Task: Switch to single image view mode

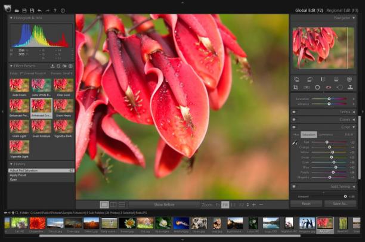Action: 104,205
